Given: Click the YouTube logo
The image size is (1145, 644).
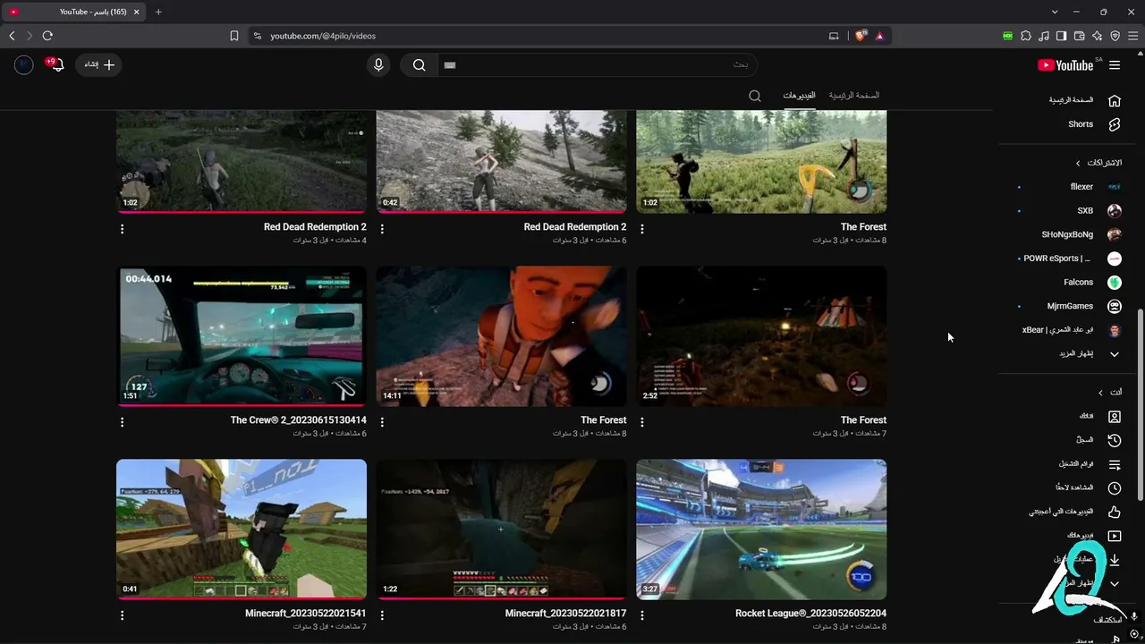Looking at the screenshot, I should tap(1065, 65).
